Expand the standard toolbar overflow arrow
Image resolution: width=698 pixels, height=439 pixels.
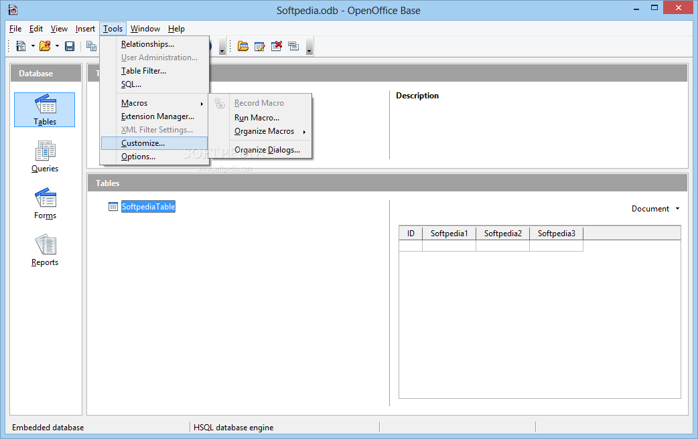[x=222, y=46]
